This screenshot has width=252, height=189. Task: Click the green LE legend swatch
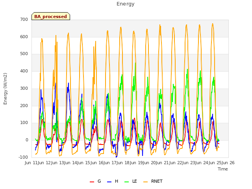click(127, 182)
